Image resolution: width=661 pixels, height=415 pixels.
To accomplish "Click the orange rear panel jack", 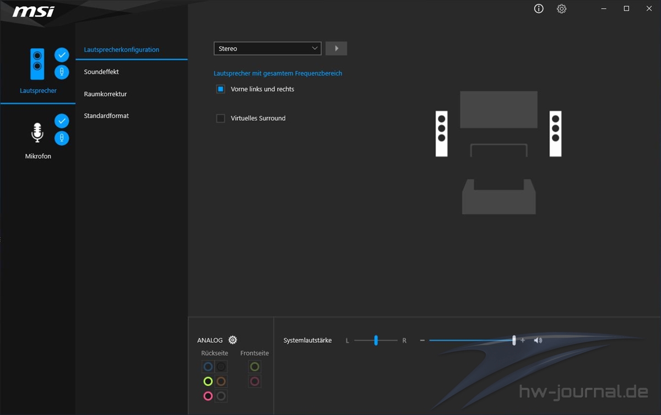I will click(221, 381).
